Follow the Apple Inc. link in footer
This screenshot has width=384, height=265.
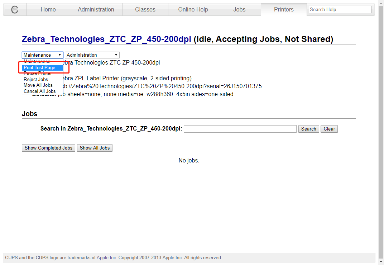[106, 257]
